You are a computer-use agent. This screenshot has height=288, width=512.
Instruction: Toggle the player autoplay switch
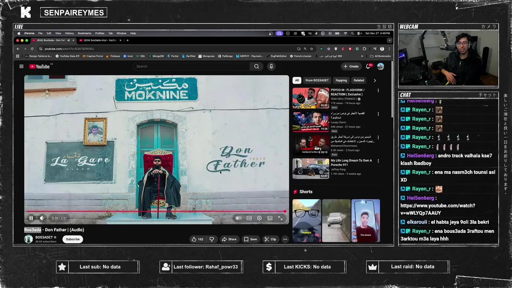click(x=238, y=218)
